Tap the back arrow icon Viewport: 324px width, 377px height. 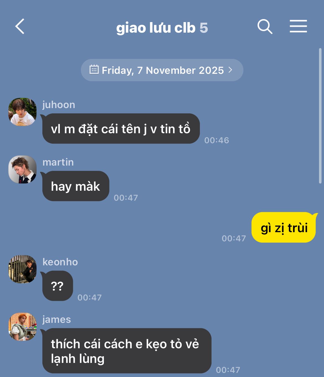pos(20,27)
